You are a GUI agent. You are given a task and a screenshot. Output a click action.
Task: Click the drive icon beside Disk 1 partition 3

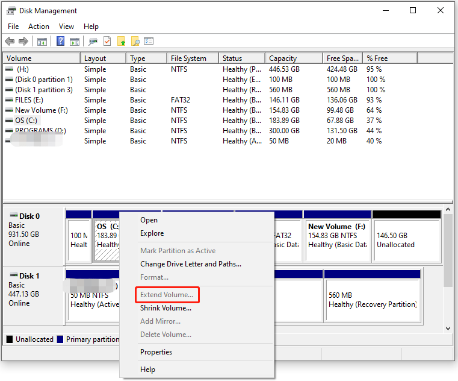coord(9,90)
